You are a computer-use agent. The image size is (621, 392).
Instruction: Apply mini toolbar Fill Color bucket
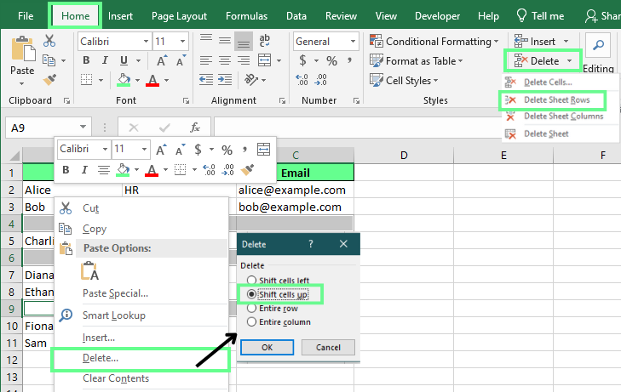click(124, 170)
